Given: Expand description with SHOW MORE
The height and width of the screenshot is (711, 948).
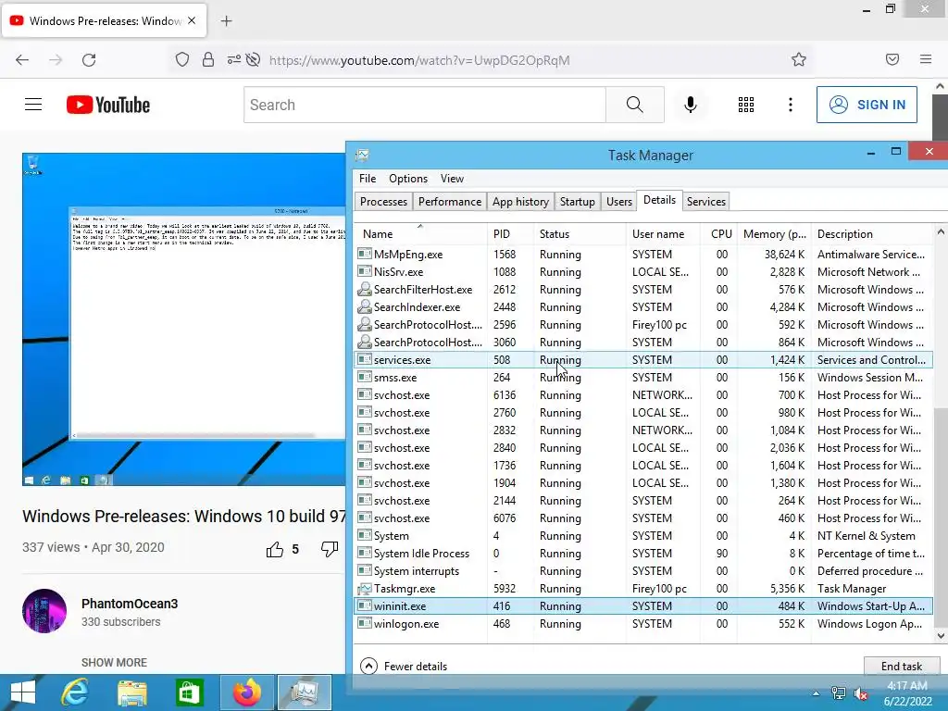Looking at the screenshot, I should [x=114, y=663].
